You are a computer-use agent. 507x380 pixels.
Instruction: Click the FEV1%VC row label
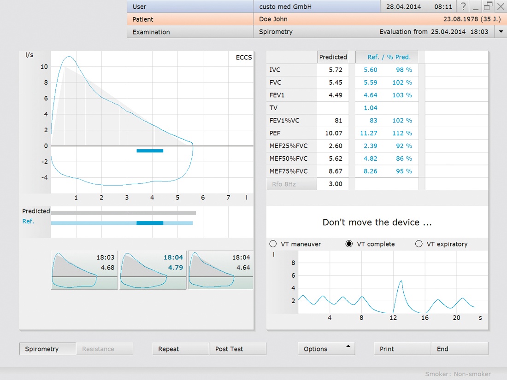click(x=284, y=121)
